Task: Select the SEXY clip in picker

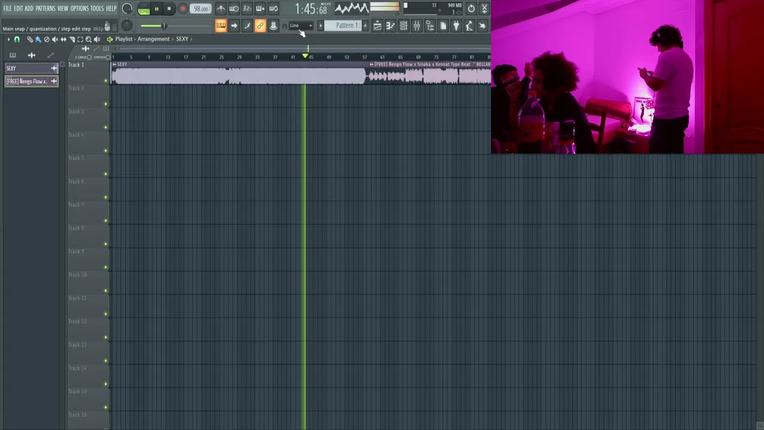Action: 32,68
